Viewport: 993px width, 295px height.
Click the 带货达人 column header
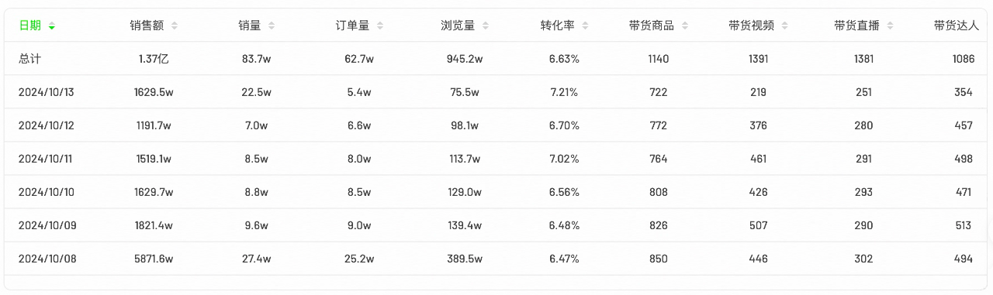957,26
